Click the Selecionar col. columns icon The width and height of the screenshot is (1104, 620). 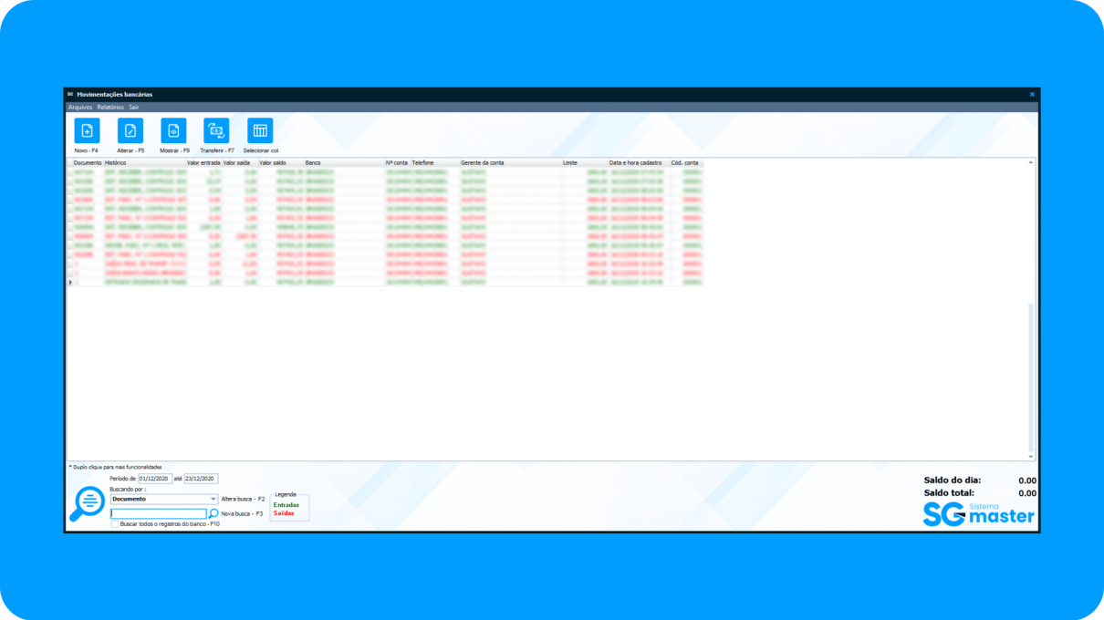pyautogui.click(x=260, y=130)
